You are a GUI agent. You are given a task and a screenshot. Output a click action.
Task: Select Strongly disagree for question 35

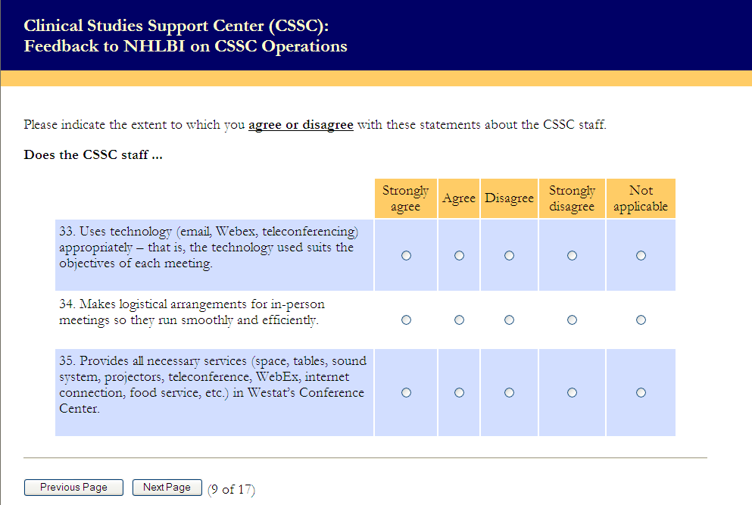click(572, 393)
